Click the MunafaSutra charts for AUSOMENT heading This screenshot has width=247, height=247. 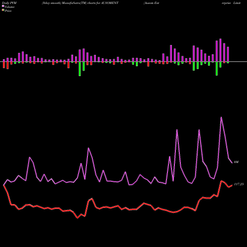coord(80,3)
